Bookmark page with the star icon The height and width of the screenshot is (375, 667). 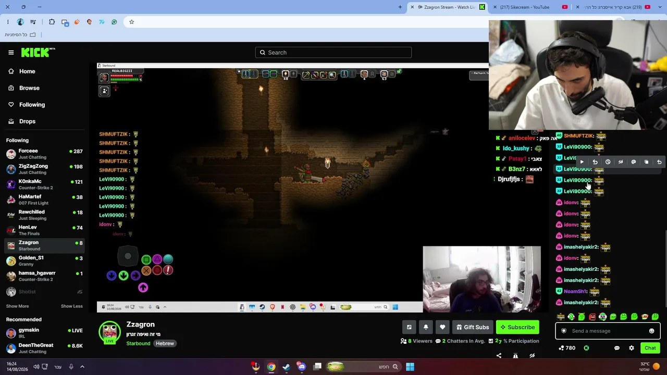tap(132, 22)
